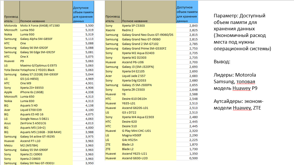
Task: Click the 'Blade L2' model cell
Action: click(x=149, y=149)
